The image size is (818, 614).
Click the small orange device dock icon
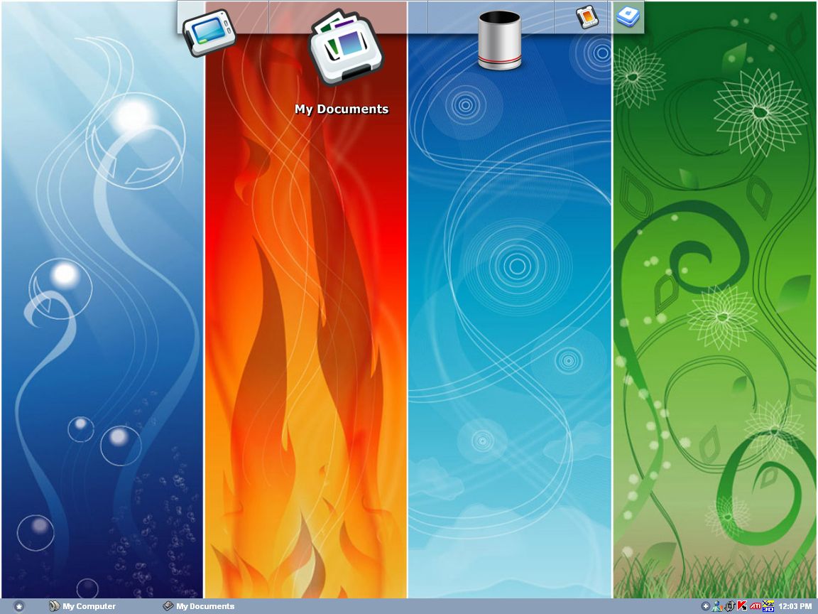587,17
